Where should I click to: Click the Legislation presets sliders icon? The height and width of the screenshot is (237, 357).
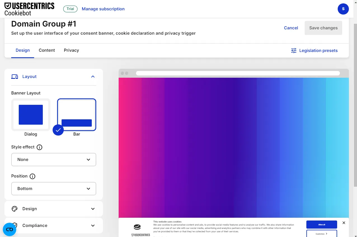293,51
